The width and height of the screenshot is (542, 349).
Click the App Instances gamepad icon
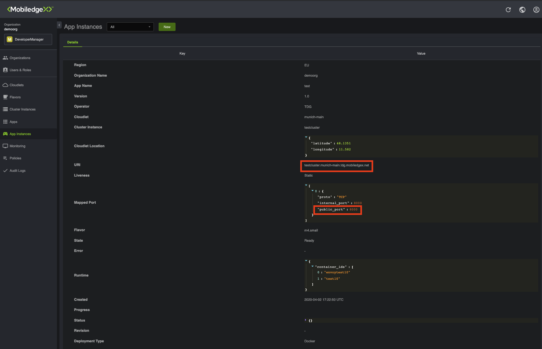(x=5, y=134)
